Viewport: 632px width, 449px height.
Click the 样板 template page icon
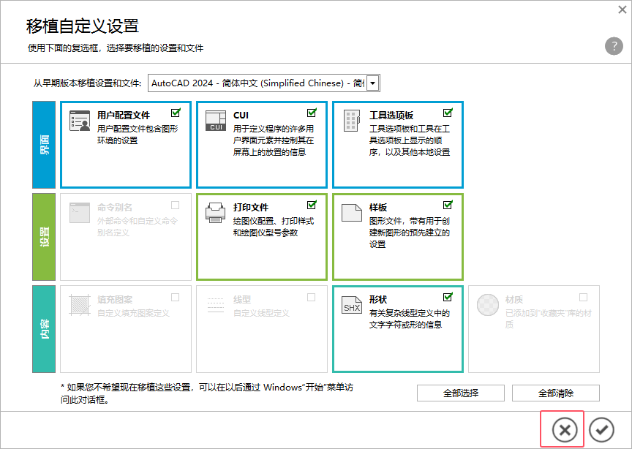(x=351, y=212)
